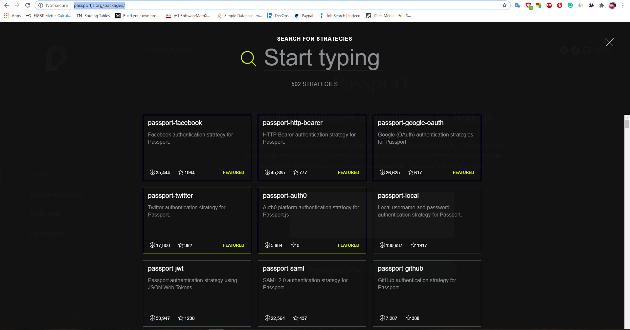The width and height of the screenshot is (630, 330).
Task: Reload the page with the refresh button
Action: click(28, 5)
